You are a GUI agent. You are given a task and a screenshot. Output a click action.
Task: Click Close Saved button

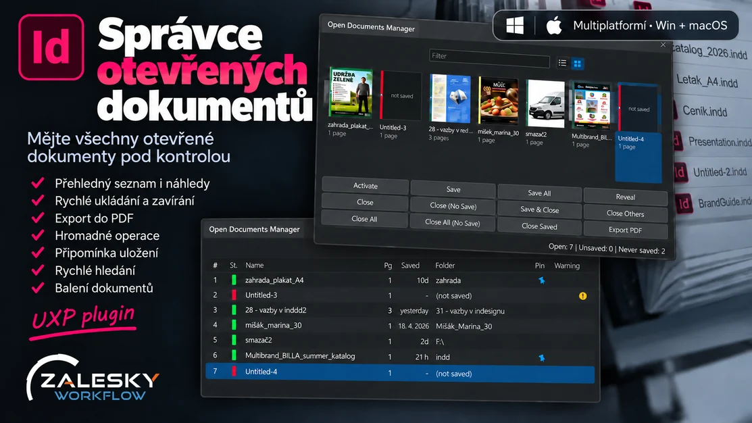(540, 226)
